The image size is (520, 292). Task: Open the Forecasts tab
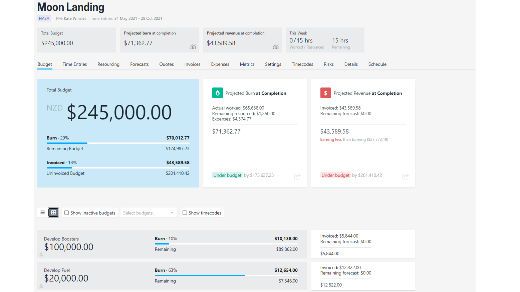click(x=139, y=64)
